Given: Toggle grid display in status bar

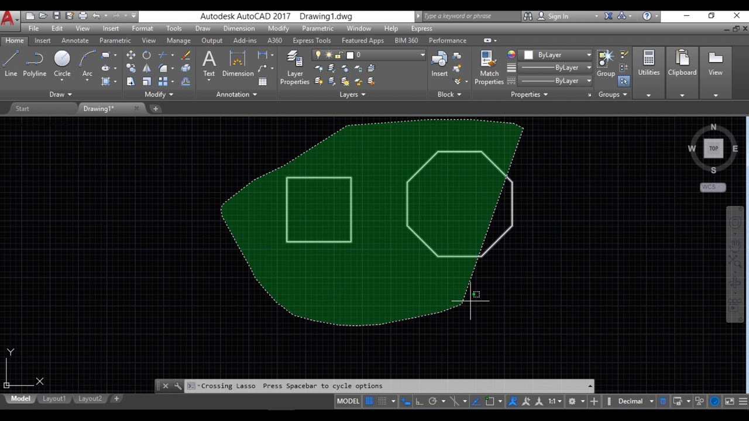Looking at the screenshot, I should (x=369, y=401).
